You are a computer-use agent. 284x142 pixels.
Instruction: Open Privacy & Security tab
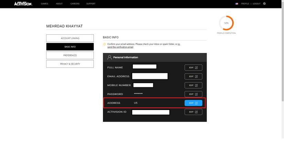click(x=70, y=64)
